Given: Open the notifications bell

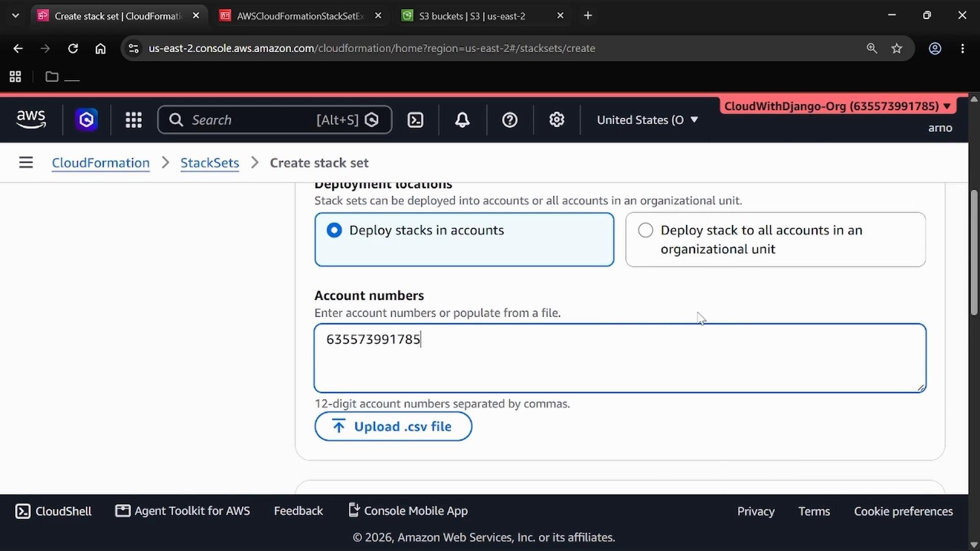Looking at the screenshot, I should [x=462, y=120].
